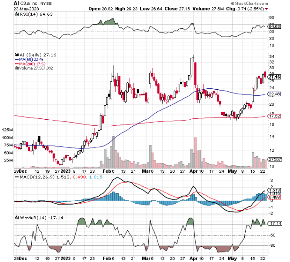Click the Volume 27,567,892 legend text
The width and height of the screenshot is (290, 262).
pyautogui.click(x=36, y=68)
